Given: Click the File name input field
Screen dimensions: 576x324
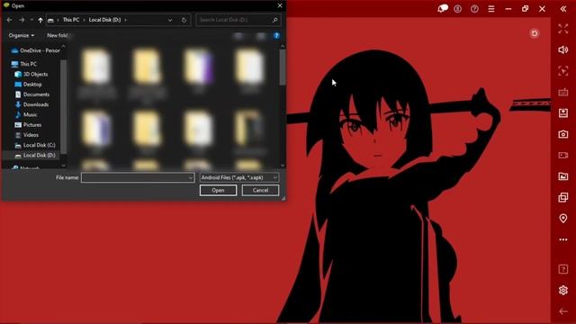Looking at the screenshot, I should pos(138,178).
